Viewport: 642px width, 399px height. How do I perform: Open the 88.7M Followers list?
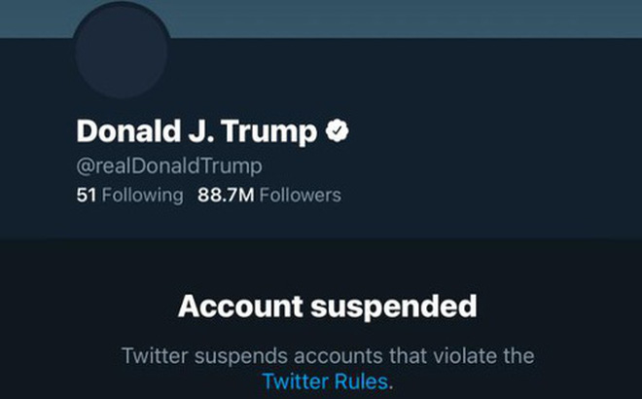point(269,195)
